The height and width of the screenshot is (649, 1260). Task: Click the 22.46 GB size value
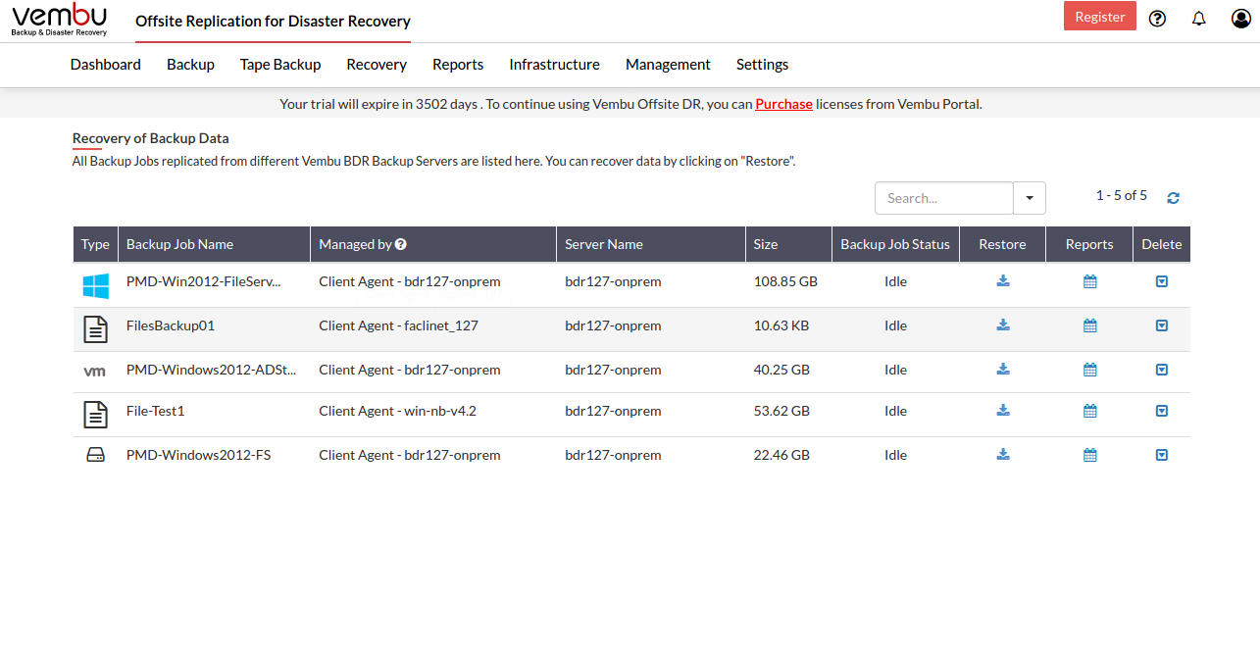[x=781, y=455]
